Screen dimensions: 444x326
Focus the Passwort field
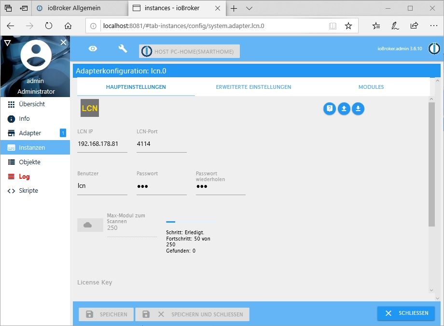(161, 186)
